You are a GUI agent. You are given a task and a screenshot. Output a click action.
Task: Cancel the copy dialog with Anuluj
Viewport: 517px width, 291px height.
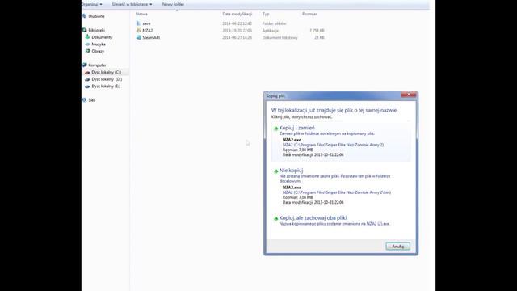click(x=398, y=246)
